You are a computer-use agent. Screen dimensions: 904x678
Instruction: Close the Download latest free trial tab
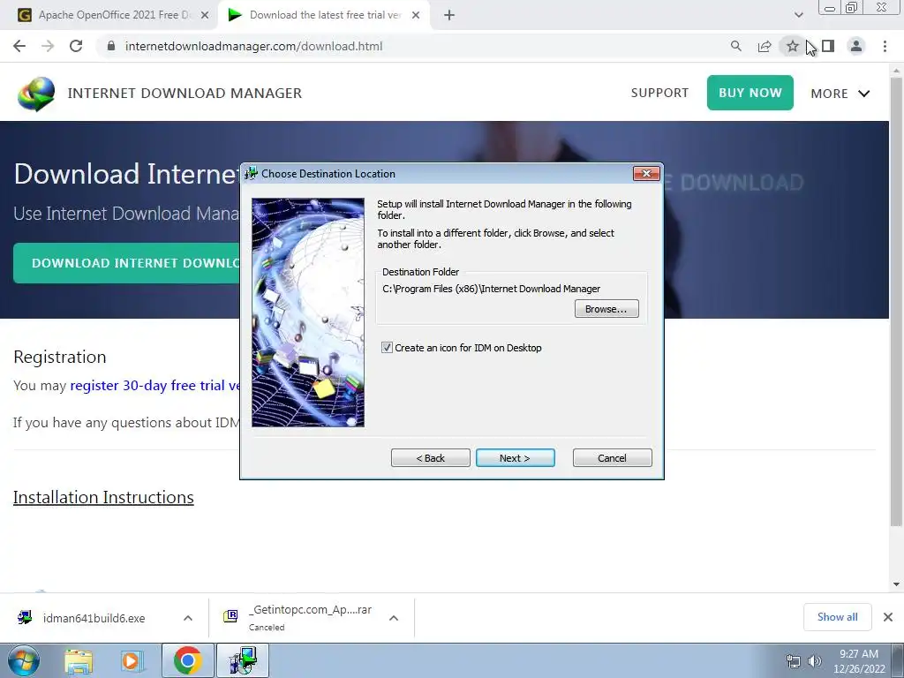tap(416, 15)
